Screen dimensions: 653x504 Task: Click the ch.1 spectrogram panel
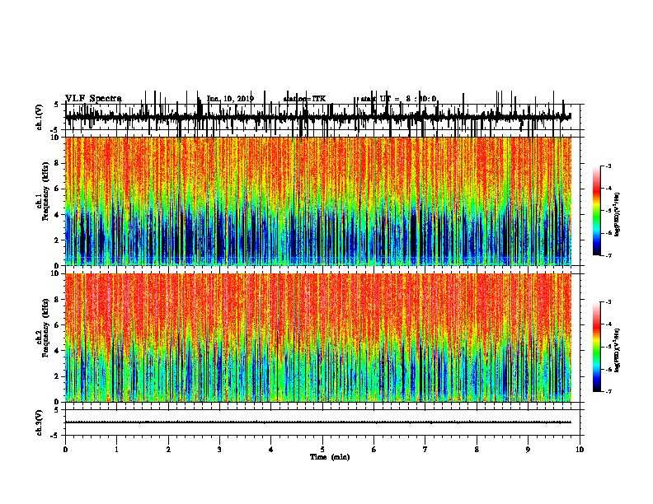tap(318, 201)
